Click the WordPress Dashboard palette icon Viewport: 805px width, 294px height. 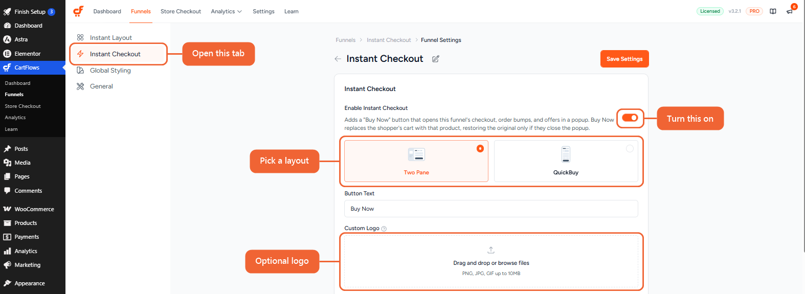click(x=7, y=26)
